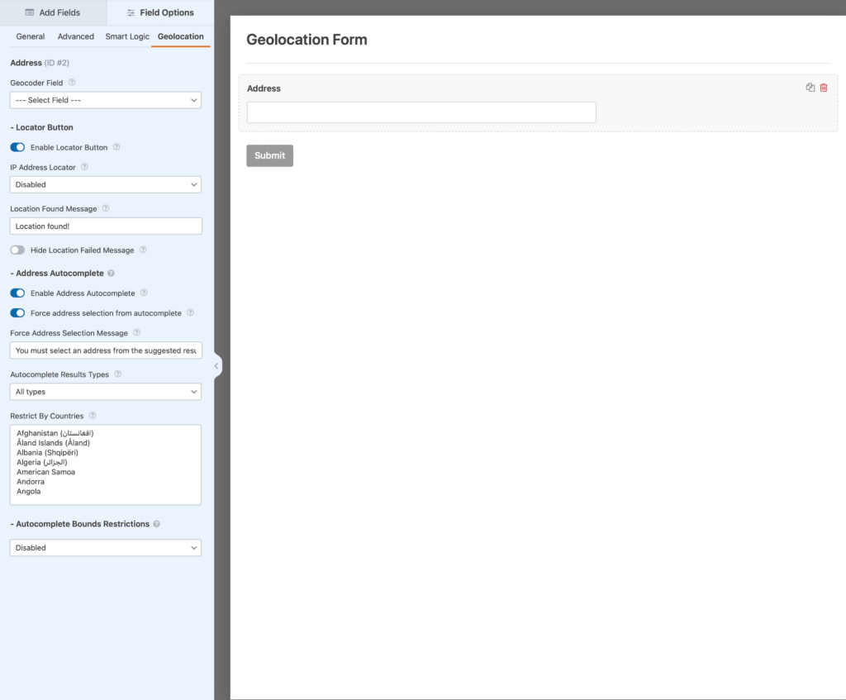
Task: Click in the Location Found Message input
Action: click(x=106, y=226)
